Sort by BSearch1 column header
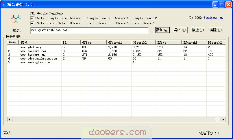 (x=194, y=42)
